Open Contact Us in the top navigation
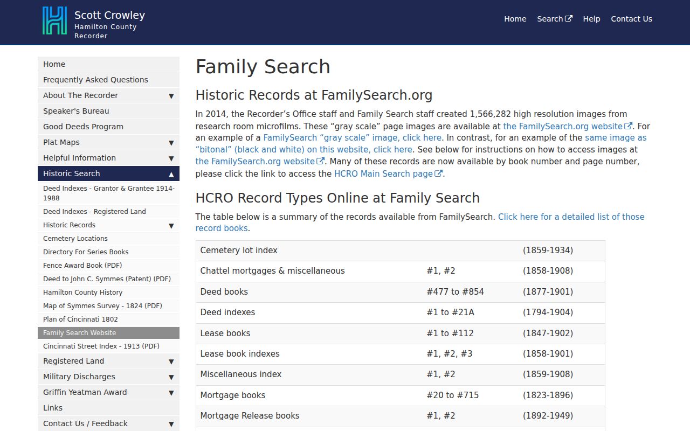 coord(631,19)
